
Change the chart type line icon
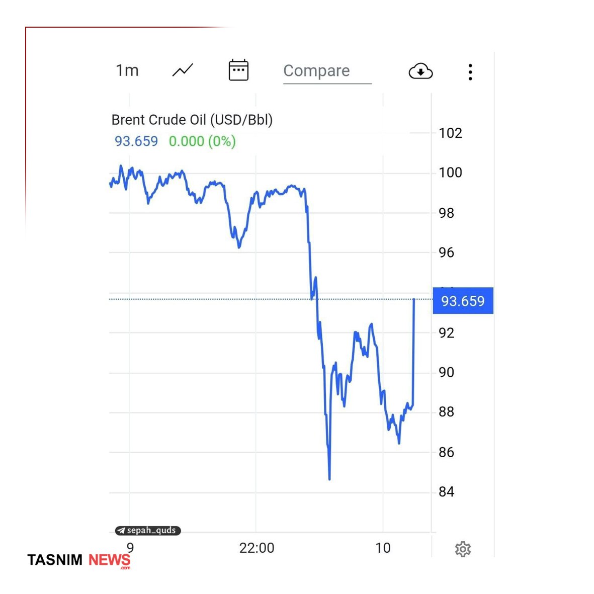pyautogui.click(x=183, y=70)
